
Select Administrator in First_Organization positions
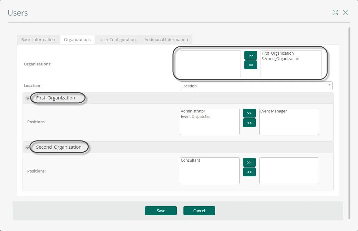coord(193,111)
